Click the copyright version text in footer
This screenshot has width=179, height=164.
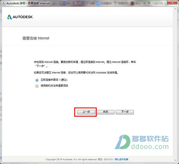79,159
